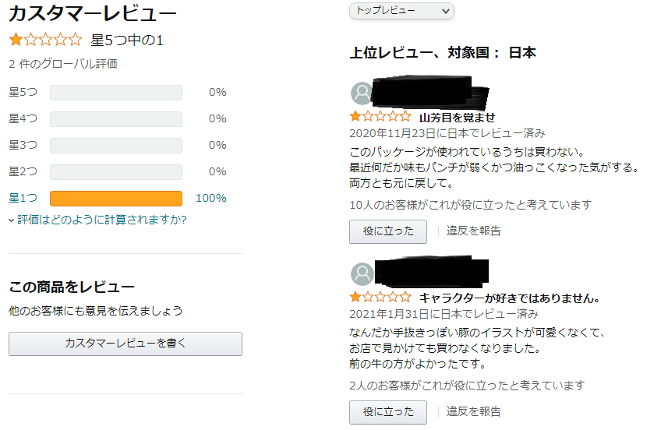
Task: Click the empty 5-star histogram bar
Action: [x=115, y=93]
